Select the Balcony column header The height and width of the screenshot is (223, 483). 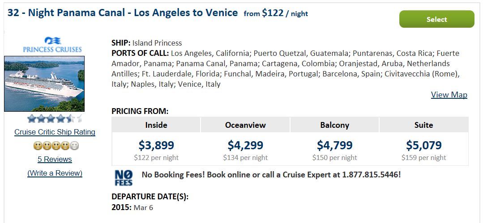pos(334,125)
